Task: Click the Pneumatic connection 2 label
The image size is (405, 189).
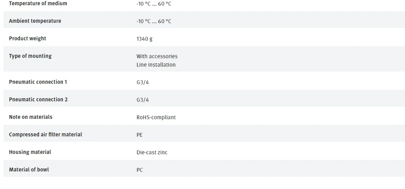Action: coord(38,100)
